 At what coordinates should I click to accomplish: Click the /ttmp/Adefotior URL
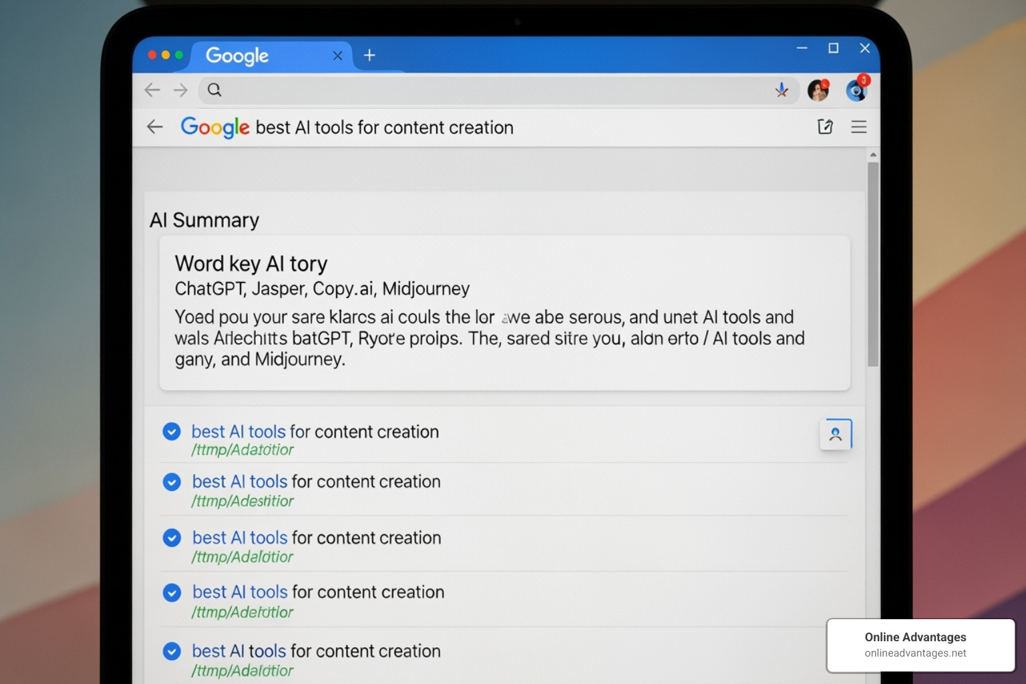coord(242,613)
